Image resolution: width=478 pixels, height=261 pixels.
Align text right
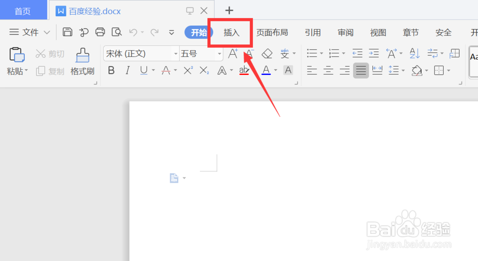click(345, 71)
